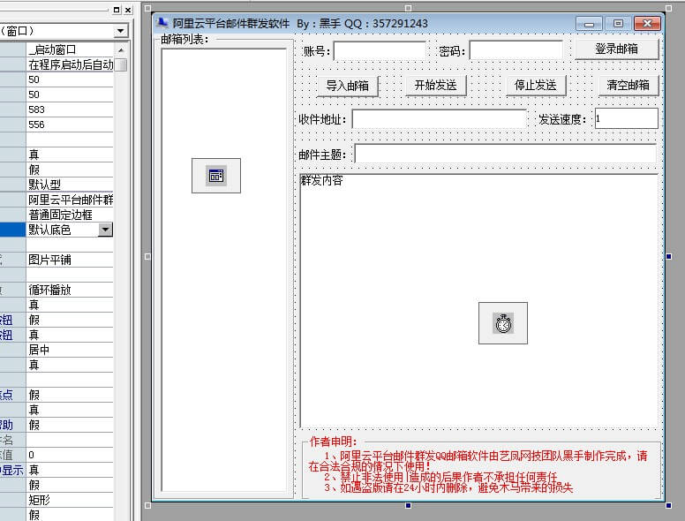Viewport: 685px width, 521px height.
Task: Click the 阿里云平台邮件群 title property value
Action: 70,200
